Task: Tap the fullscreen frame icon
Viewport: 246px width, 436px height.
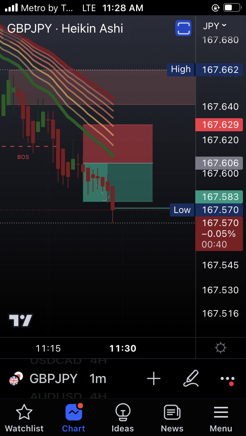Action: (x=183, y=28)
